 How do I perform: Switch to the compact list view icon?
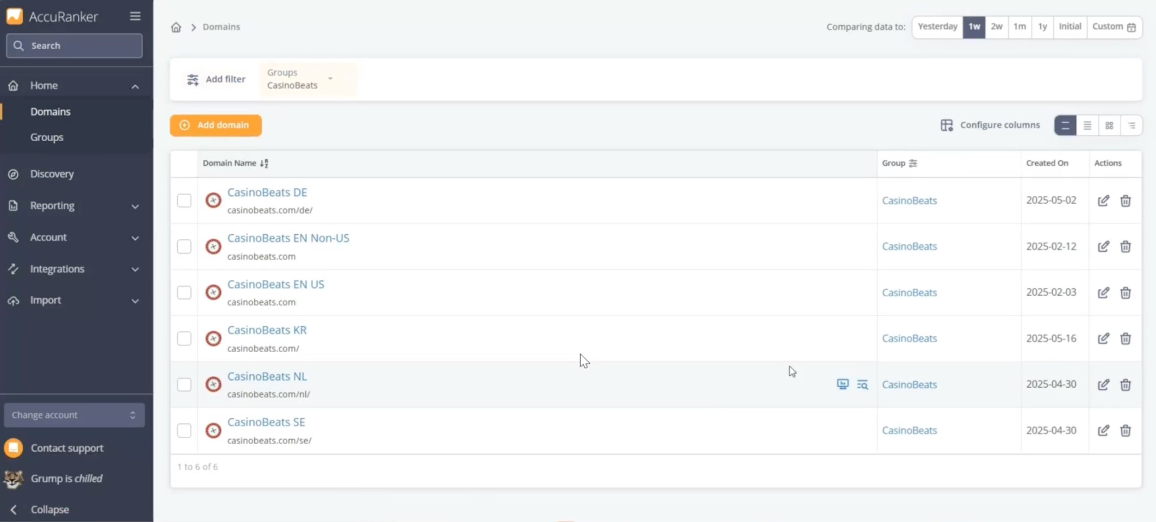pos(1087,125)
